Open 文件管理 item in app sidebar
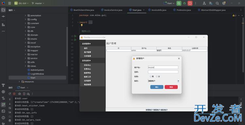245x125 pixels. [87, 56]
